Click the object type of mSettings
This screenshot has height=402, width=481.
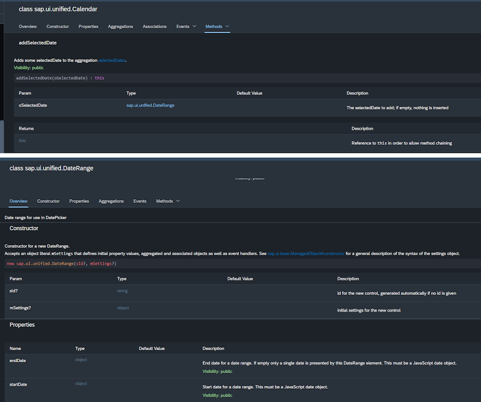pos(123,308)
